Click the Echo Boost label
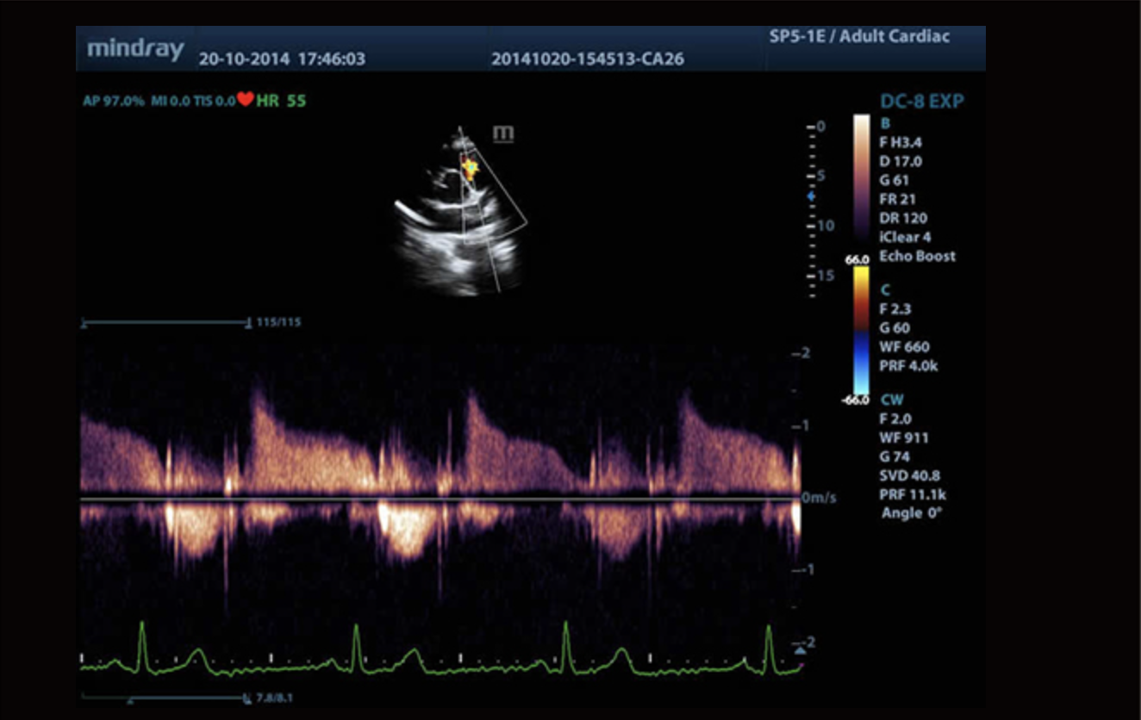The height and width of the screenshot is (720, 1141). [x=918, y=256]
